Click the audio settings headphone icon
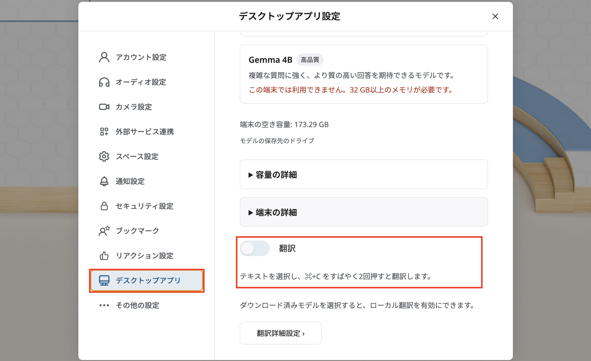 [104, 82]
